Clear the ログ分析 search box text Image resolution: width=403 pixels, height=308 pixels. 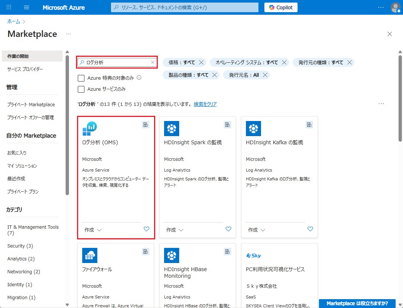coord(153,62)
